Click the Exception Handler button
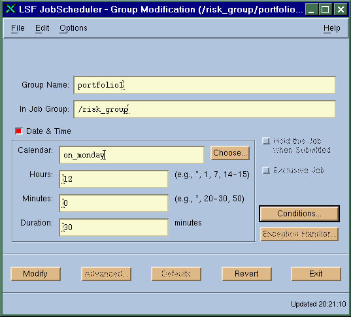351x317 pixels. (299, 234)
